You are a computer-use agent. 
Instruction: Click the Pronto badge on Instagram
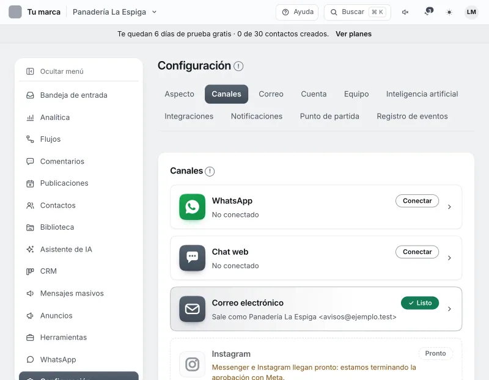click(x=436, y=354)
